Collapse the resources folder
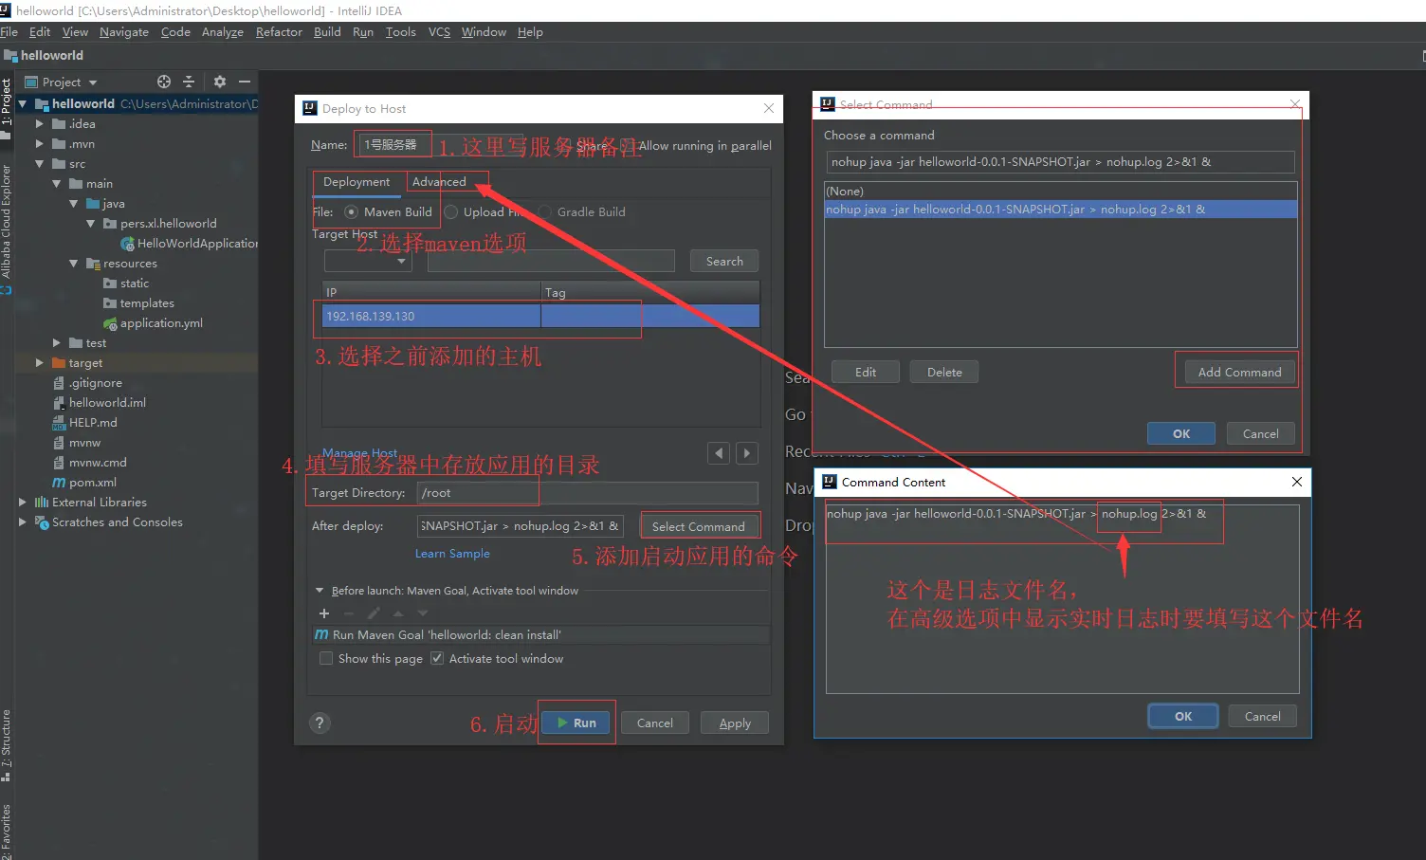 click(x=74, y=264)
